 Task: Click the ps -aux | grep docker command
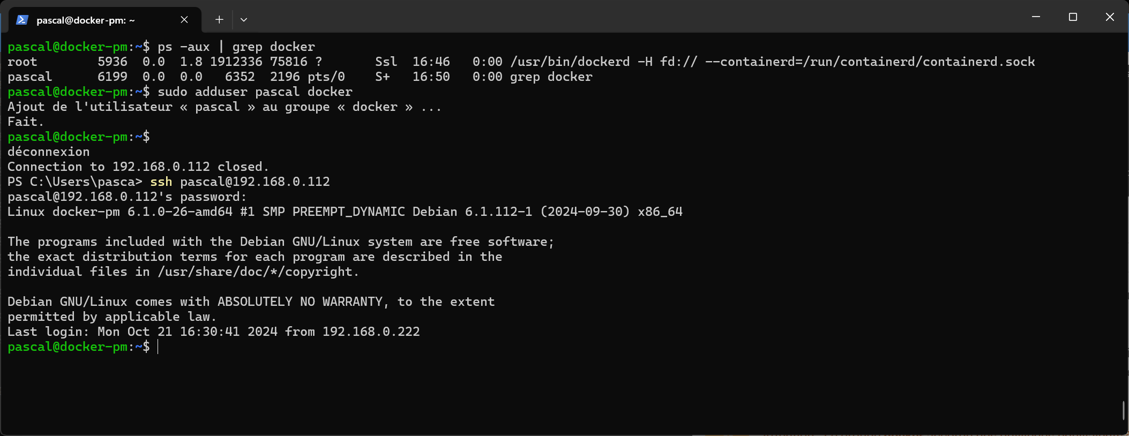pyautogui.click(x=236, y=47)
